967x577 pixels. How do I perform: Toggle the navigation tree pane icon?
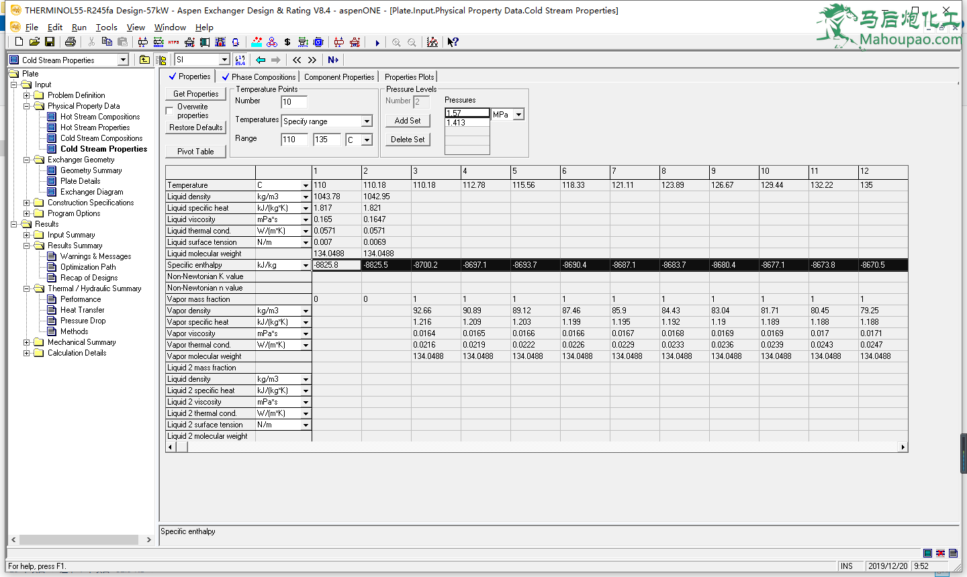pos(160,60)
